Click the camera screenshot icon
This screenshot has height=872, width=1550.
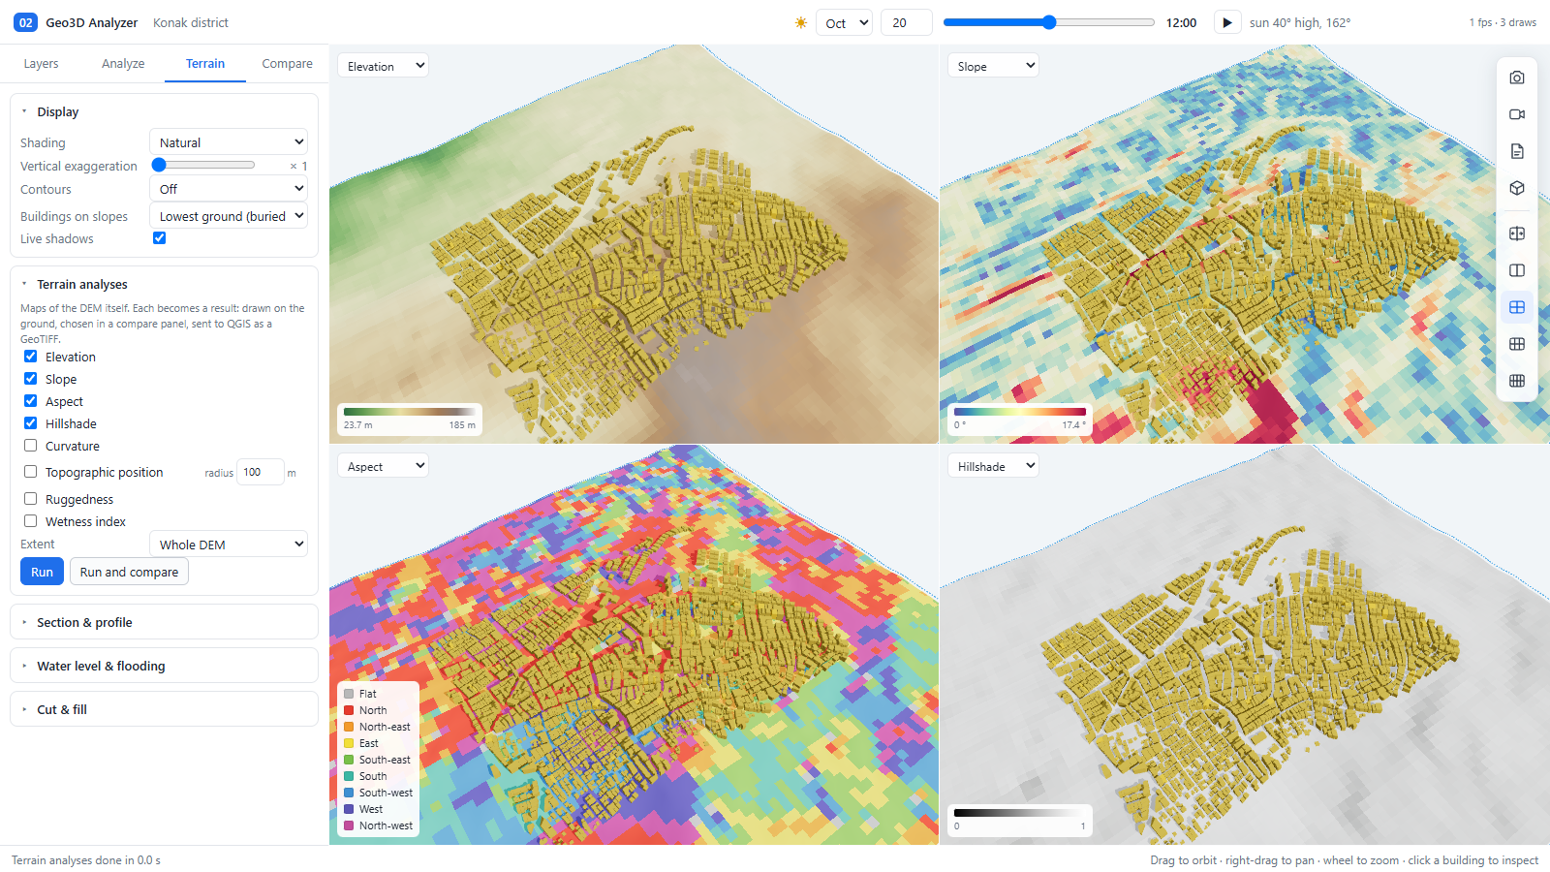tap(1517, 78)
